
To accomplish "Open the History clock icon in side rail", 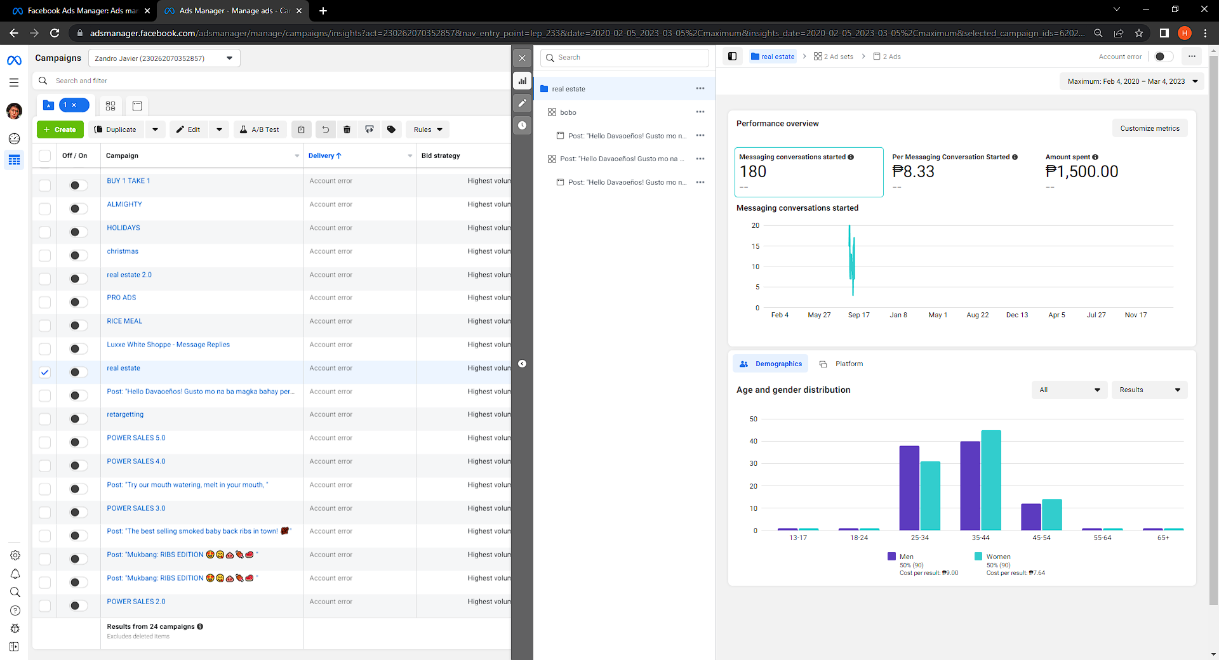I will [x=523, y=125].
